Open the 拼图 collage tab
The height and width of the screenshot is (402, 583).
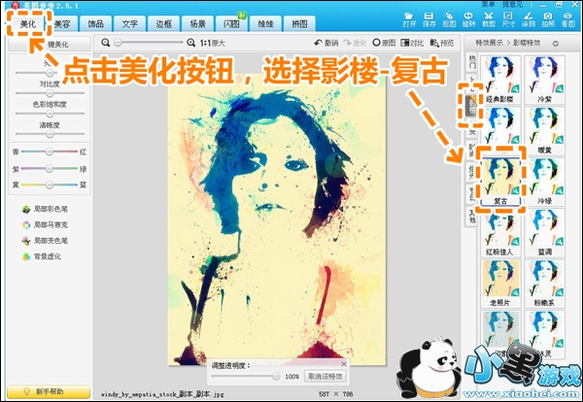(x=299, y=24)
